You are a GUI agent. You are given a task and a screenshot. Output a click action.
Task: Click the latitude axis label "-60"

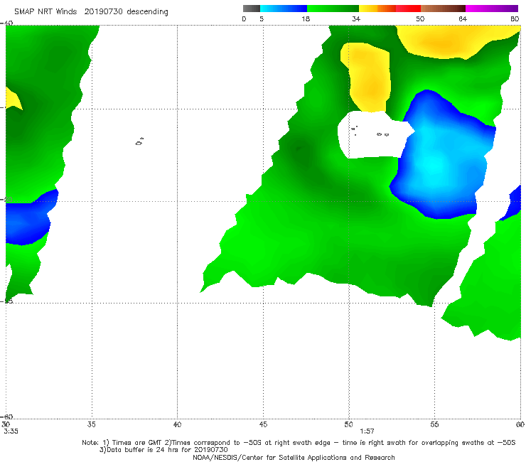tap(6, 417)
